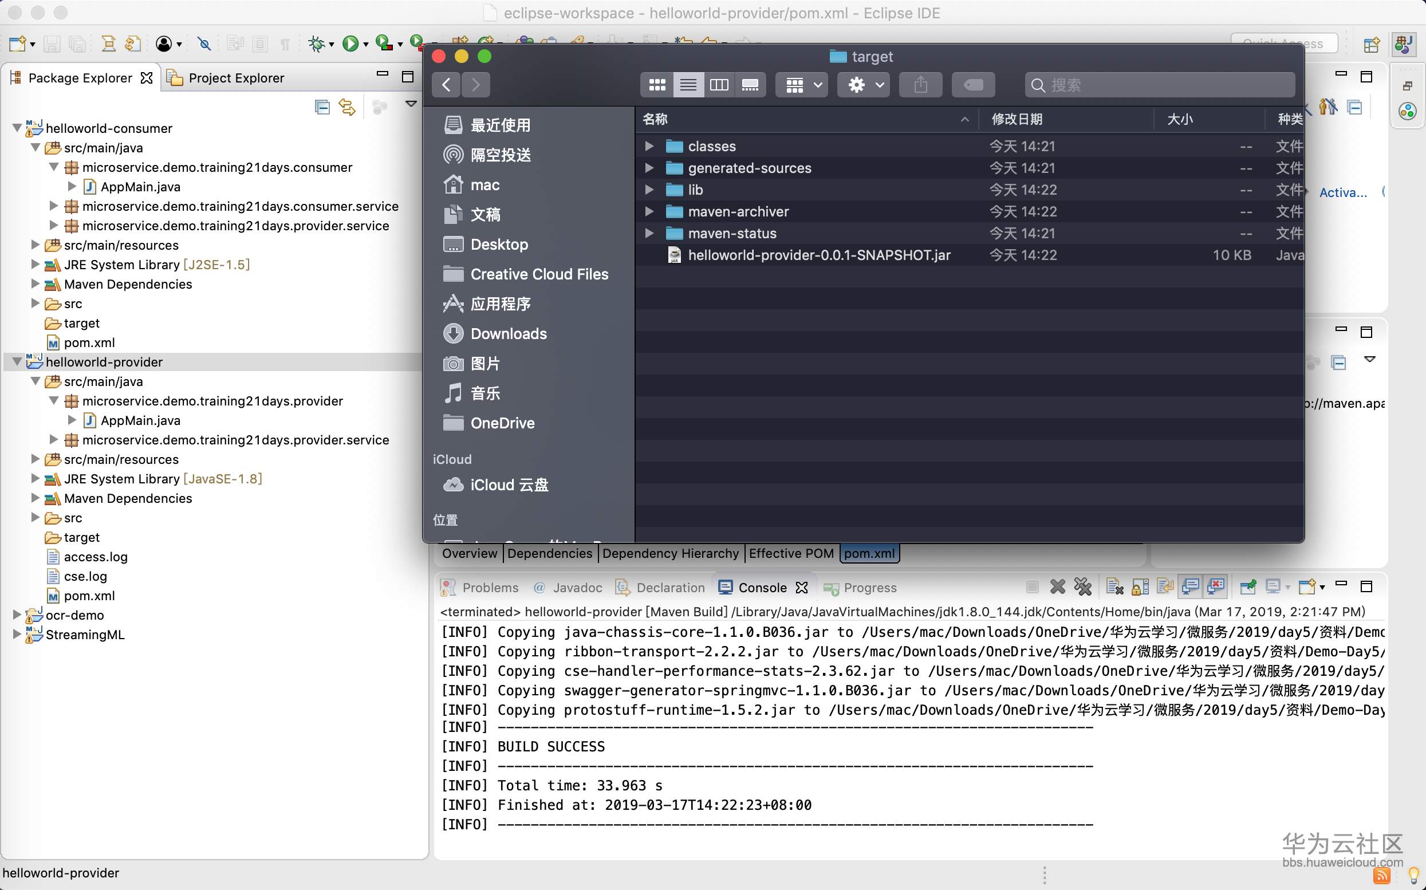Click Downloads in Finder sidebar

pos(509,334)
